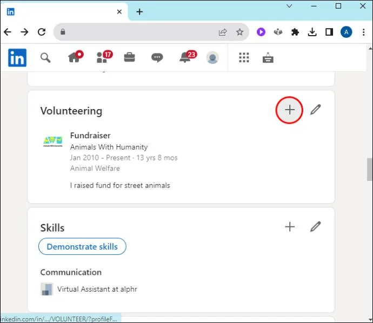Open LinkedIn search magnifier icon
Viewport: 373px width, 323px height.
pyautogui.click(x=45, y=58)
